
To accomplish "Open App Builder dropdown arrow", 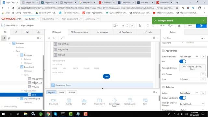I will pyautogui.click(x=38, y=19).
